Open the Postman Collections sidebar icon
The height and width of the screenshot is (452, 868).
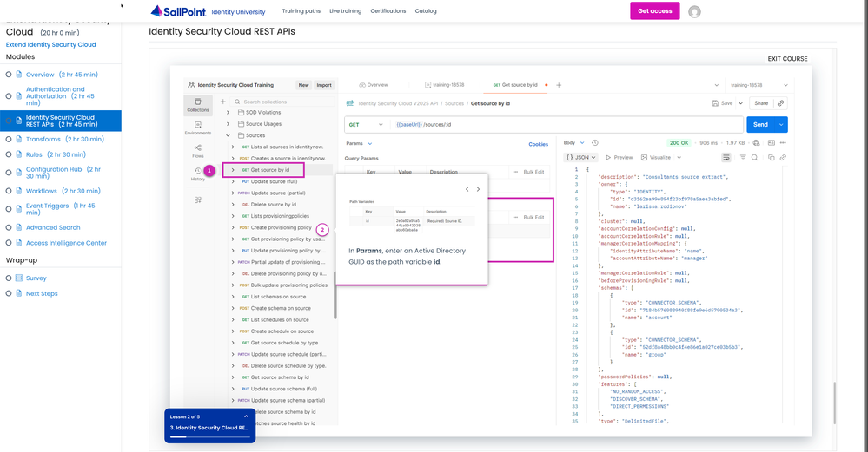pos(197,105)
